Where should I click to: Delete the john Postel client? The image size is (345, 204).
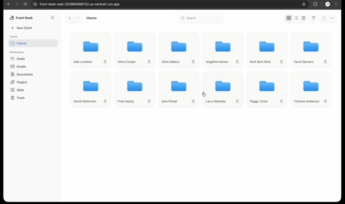(193, 101)
